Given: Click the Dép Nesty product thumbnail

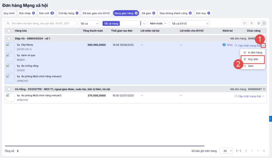Looking at the screenshot, I should [10, 47].
